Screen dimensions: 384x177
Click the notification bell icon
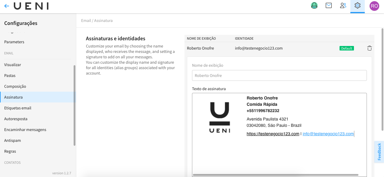coord(314,5)
